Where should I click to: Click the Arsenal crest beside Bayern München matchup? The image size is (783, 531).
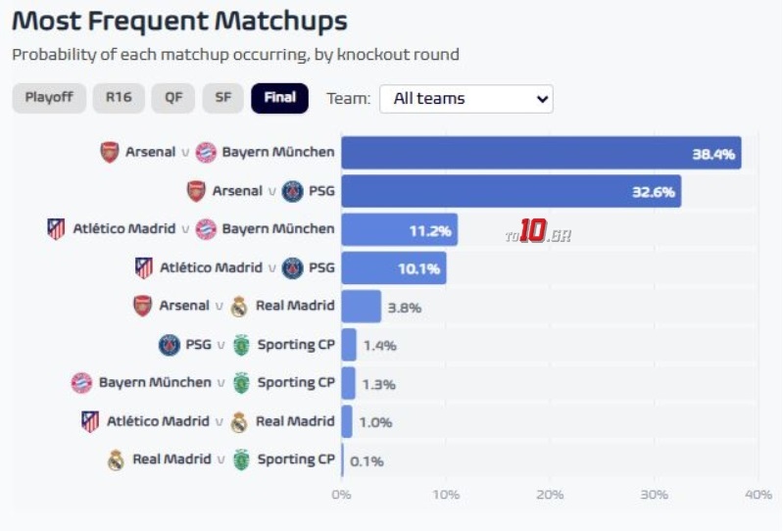click(x=110, y=153)
